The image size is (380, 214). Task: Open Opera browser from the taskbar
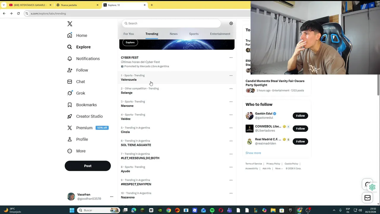221,210
